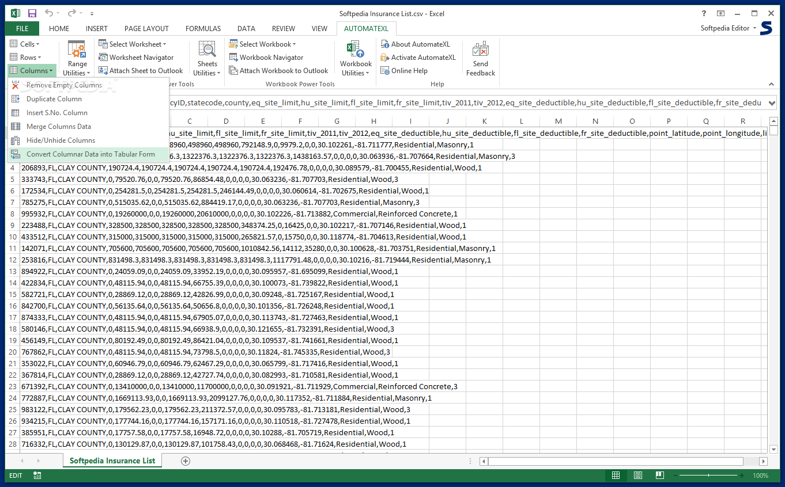Open Worksheet Navigator

[136, 58]
